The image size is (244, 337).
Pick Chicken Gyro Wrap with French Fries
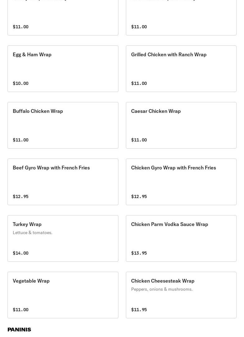coord(181,182)
